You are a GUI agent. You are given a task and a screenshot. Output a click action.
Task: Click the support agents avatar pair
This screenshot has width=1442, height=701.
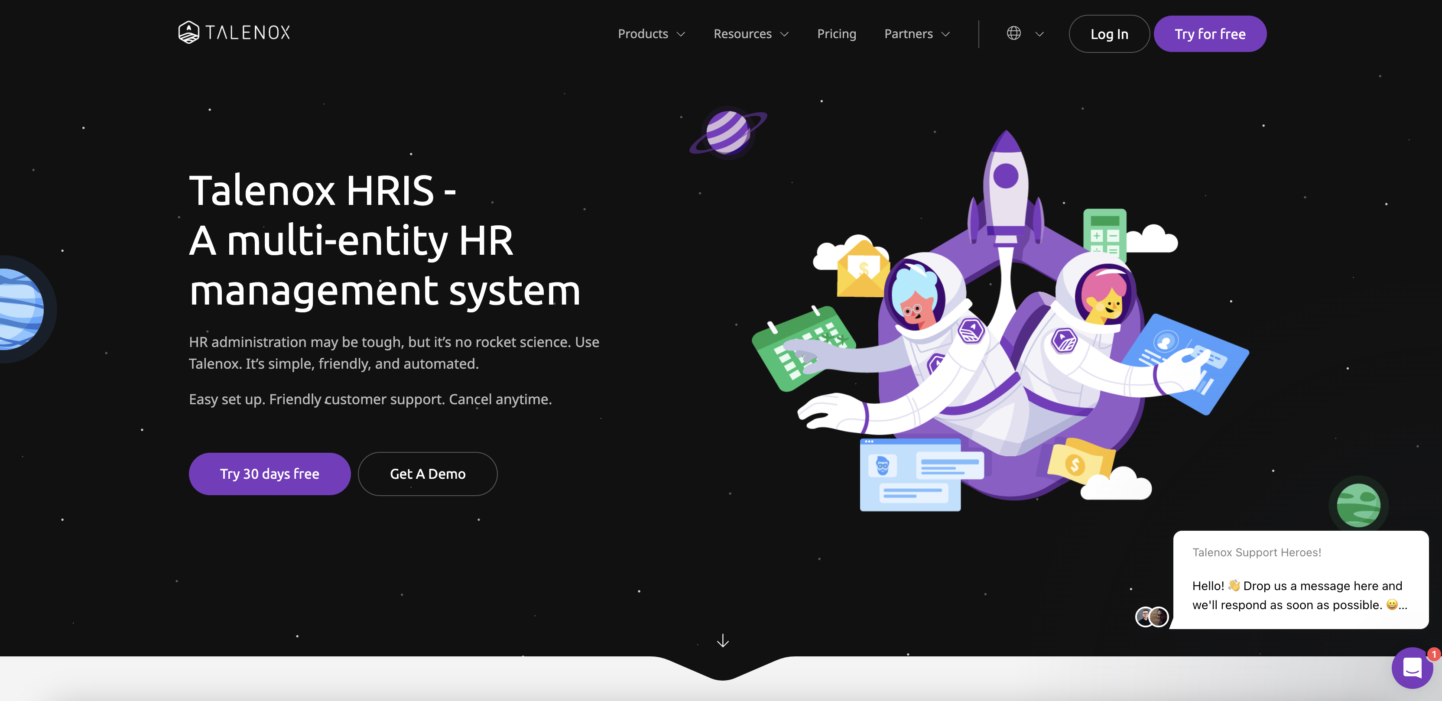[x=1151, y=617]
